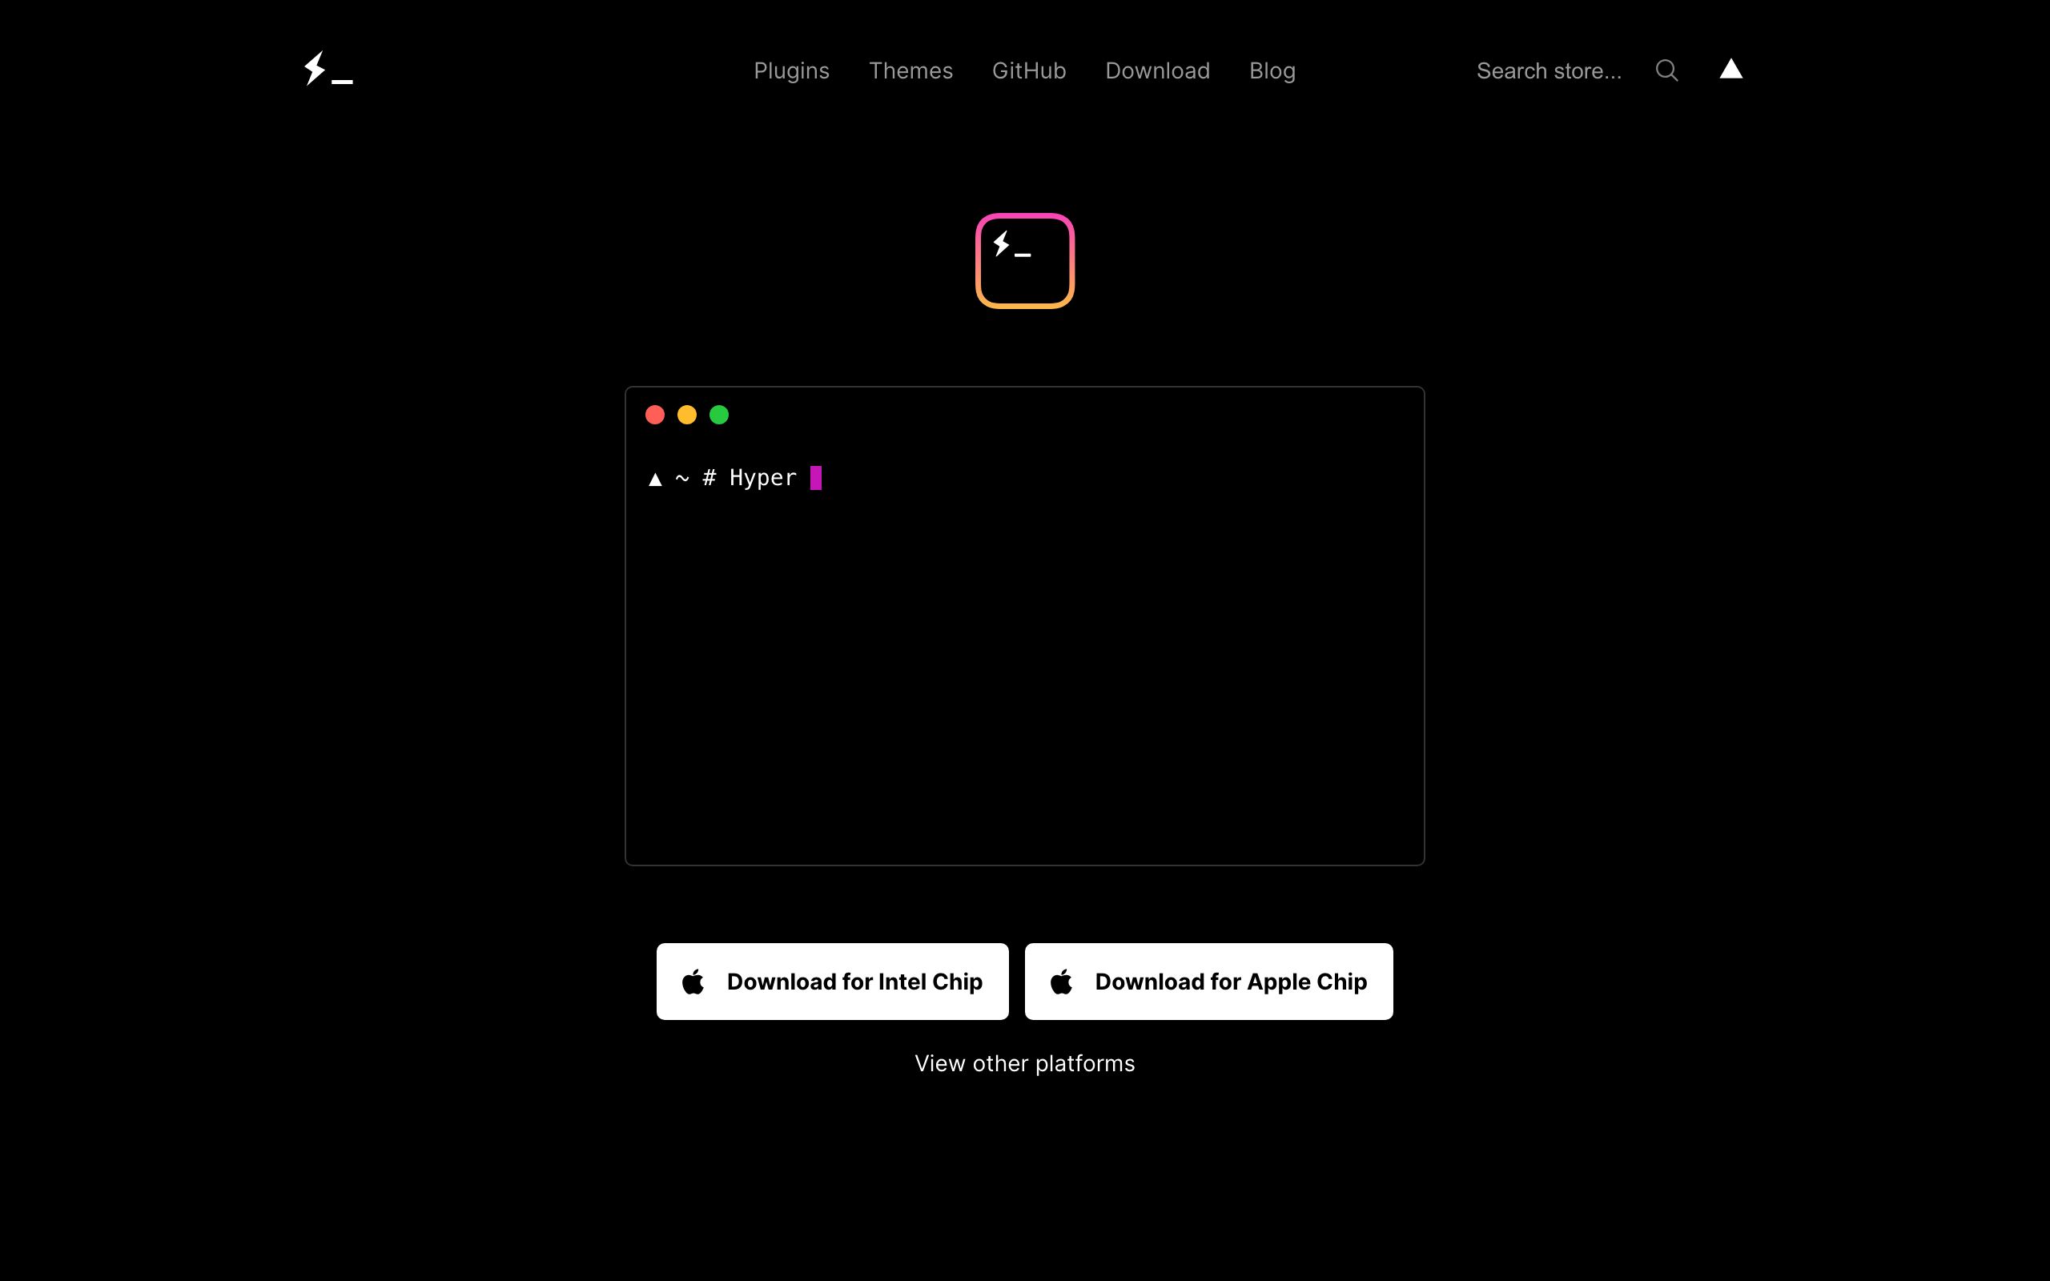Focus the Search store field

(1549, 70)
